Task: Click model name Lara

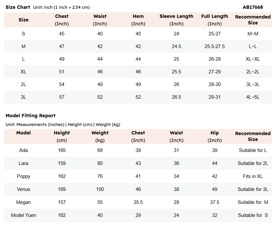Action: pyautogui.click(x=23, y=163)
